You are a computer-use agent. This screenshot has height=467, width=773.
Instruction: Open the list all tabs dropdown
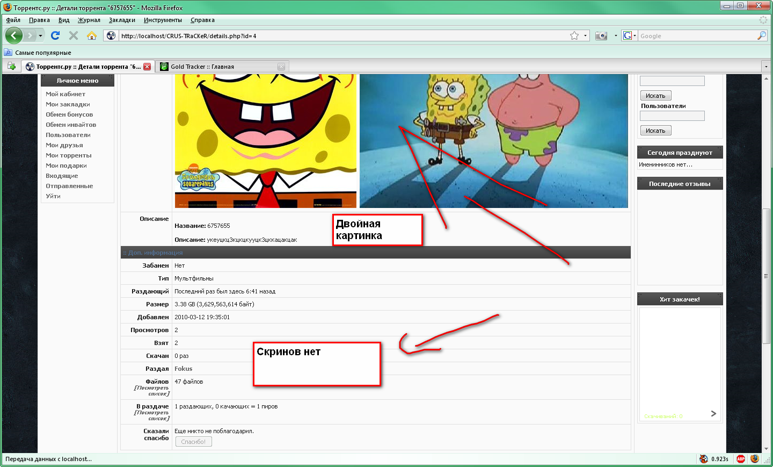point(766,67)
